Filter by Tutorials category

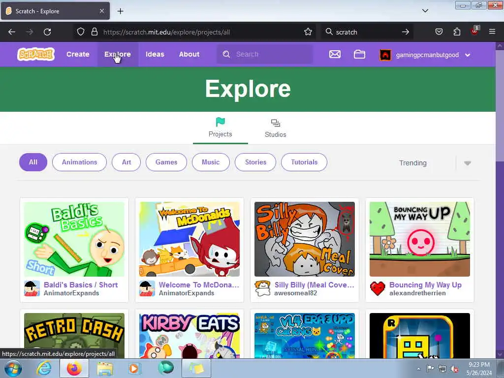304,162
